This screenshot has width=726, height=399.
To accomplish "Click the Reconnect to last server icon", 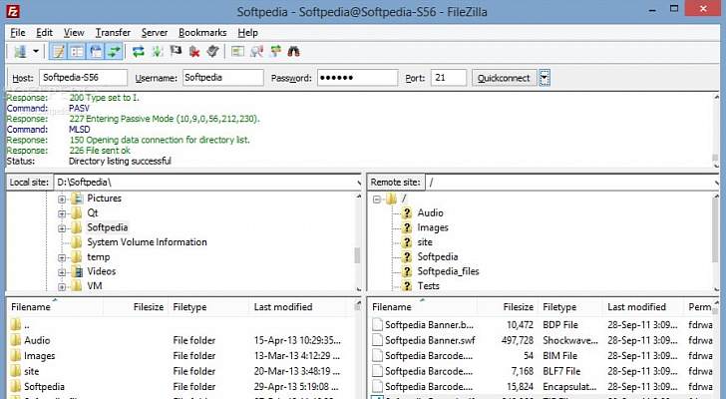I will (212, 51).
